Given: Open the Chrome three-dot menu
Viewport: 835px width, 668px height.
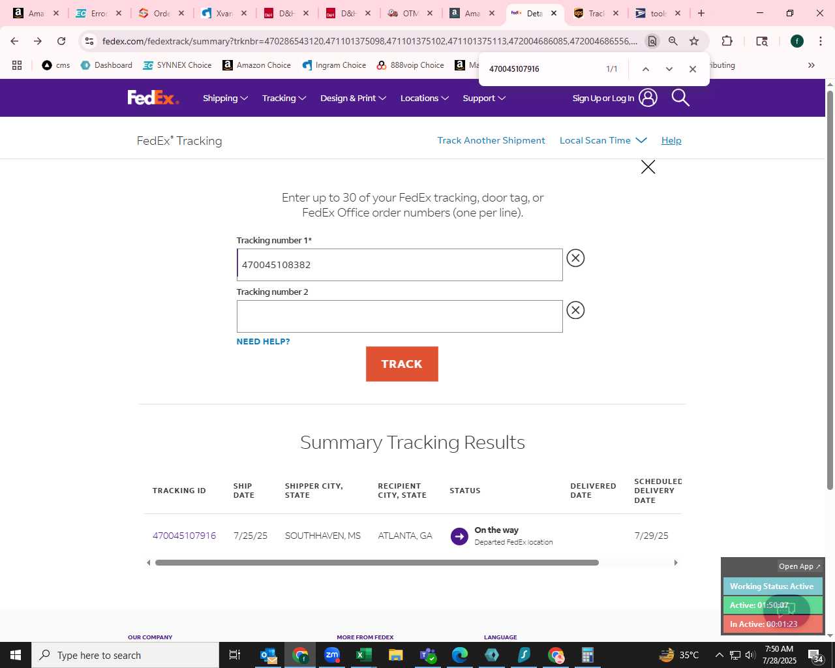Looking at the screenshot, I should pos(820,41).
